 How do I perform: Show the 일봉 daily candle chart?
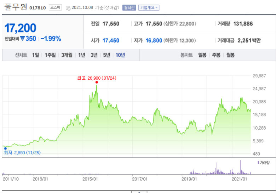pos(202,55)
